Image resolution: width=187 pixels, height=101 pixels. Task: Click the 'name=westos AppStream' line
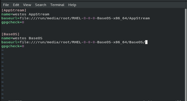click(25, 14)
